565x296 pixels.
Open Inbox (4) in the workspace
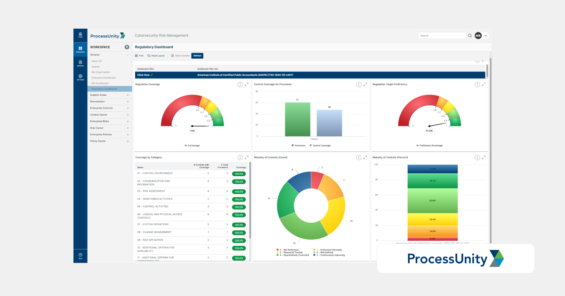tap(97, 61)
